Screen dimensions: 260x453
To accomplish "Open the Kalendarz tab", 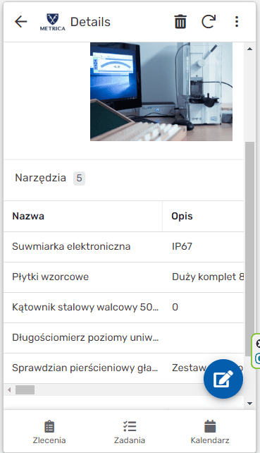I will 210,433.
